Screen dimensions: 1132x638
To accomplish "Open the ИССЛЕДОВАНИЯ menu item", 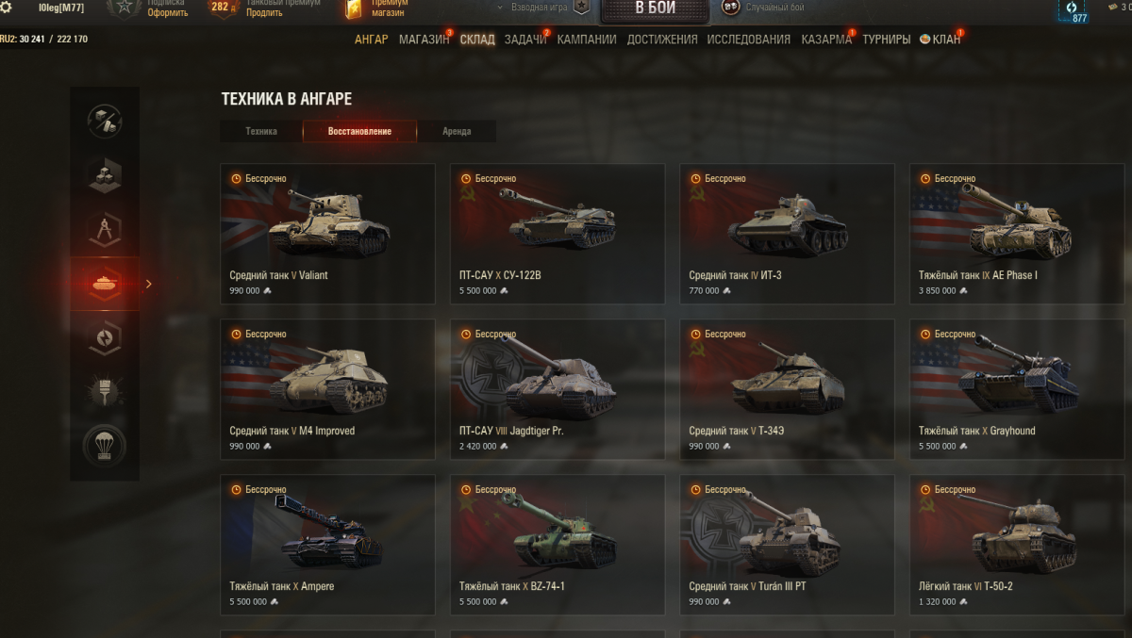I will click(x=749, y=40).
